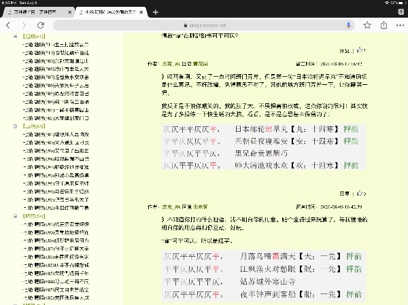Click the poem line 姑苏城外寒山寺
408x305 pixels.
(268, 282)
